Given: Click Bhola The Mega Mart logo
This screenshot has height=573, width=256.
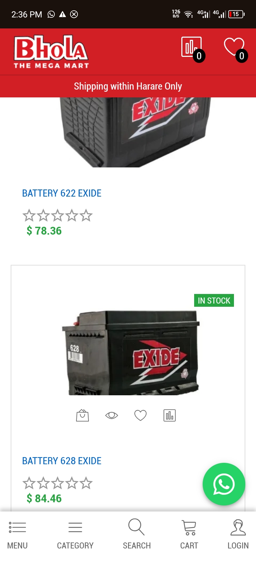Looking at the screenshot, I should [x=51, y=52].
